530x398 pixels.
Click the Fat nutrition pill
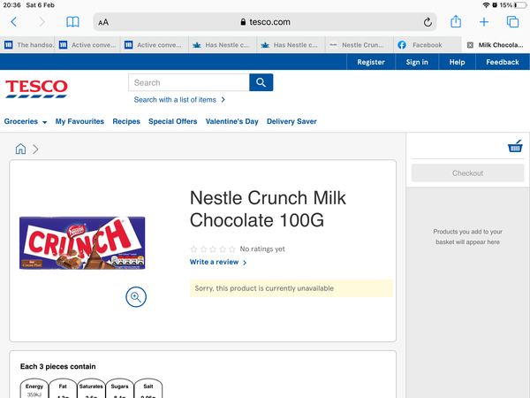click(x=63, y=388)
